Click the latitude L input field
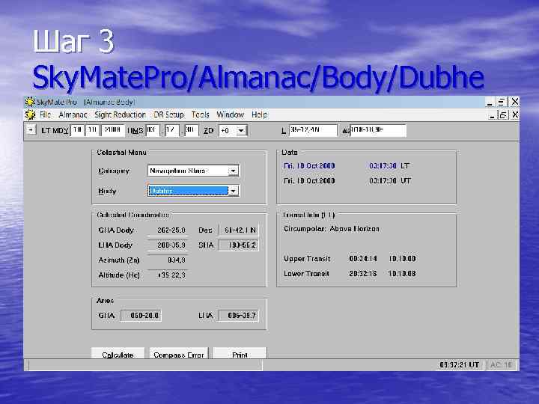 pos(313,130)
